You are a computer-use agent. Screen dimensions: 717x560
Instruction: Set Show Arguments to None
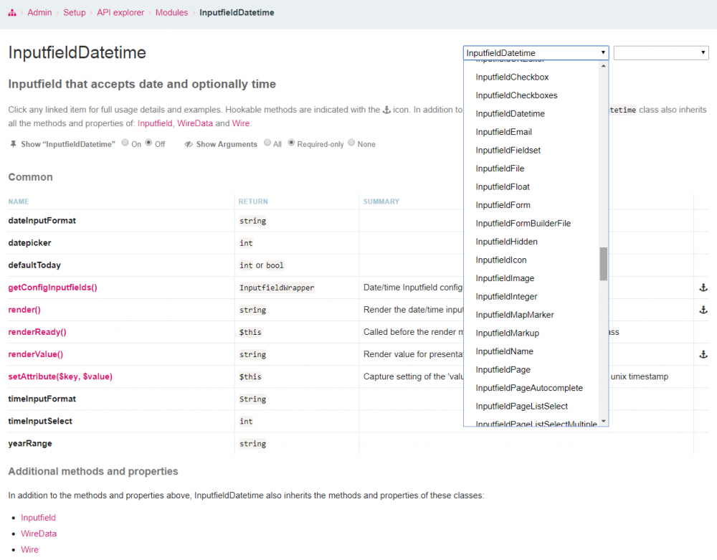click(351, 143)
